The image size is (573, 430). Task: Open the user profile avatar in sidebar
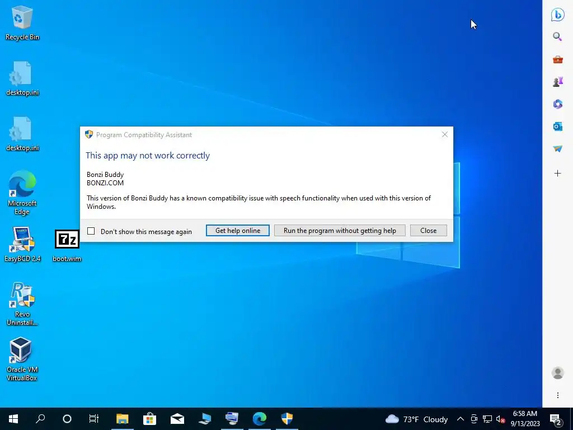(x=558, y=373)
